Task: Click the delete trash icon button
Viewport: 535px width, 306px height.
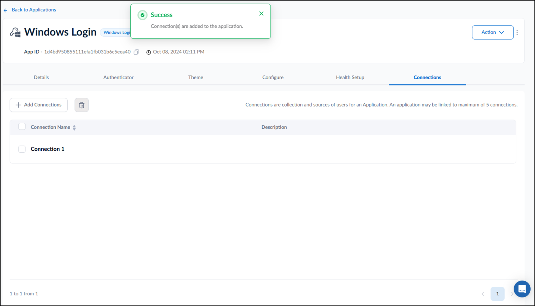Action: point(81,105)
